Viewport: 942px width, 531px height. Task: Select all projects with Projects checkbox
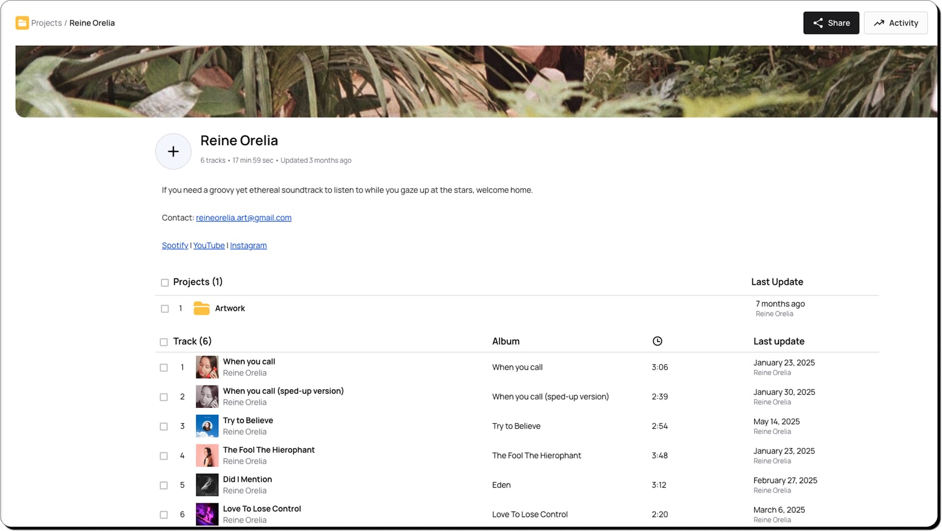click(x=165, y=282)
